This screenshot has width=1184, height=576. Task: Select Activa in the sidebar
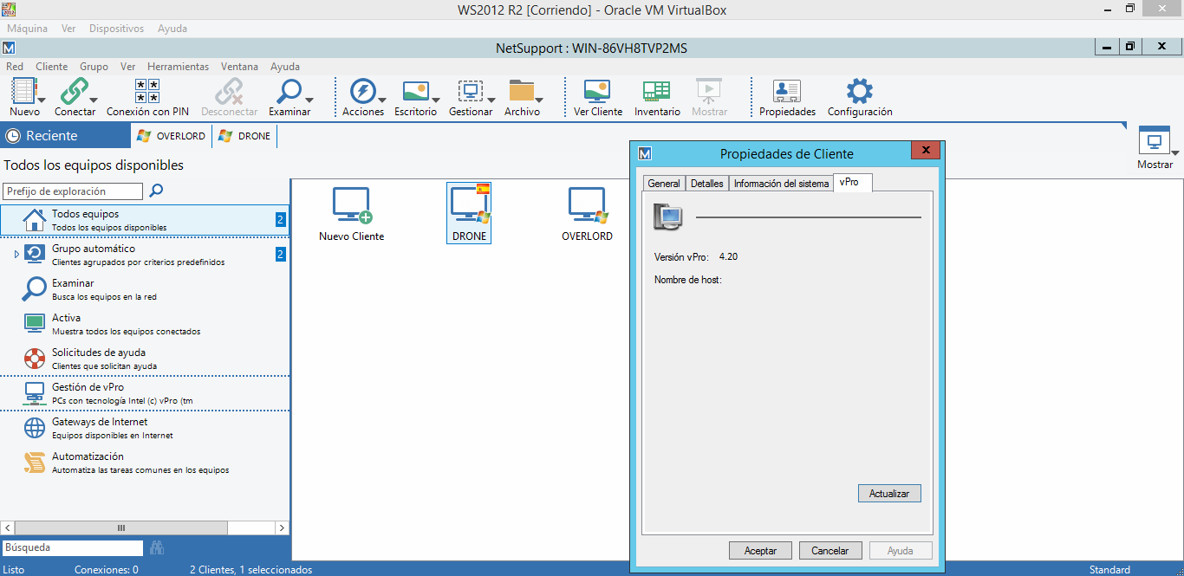click(x=144, y=324)
